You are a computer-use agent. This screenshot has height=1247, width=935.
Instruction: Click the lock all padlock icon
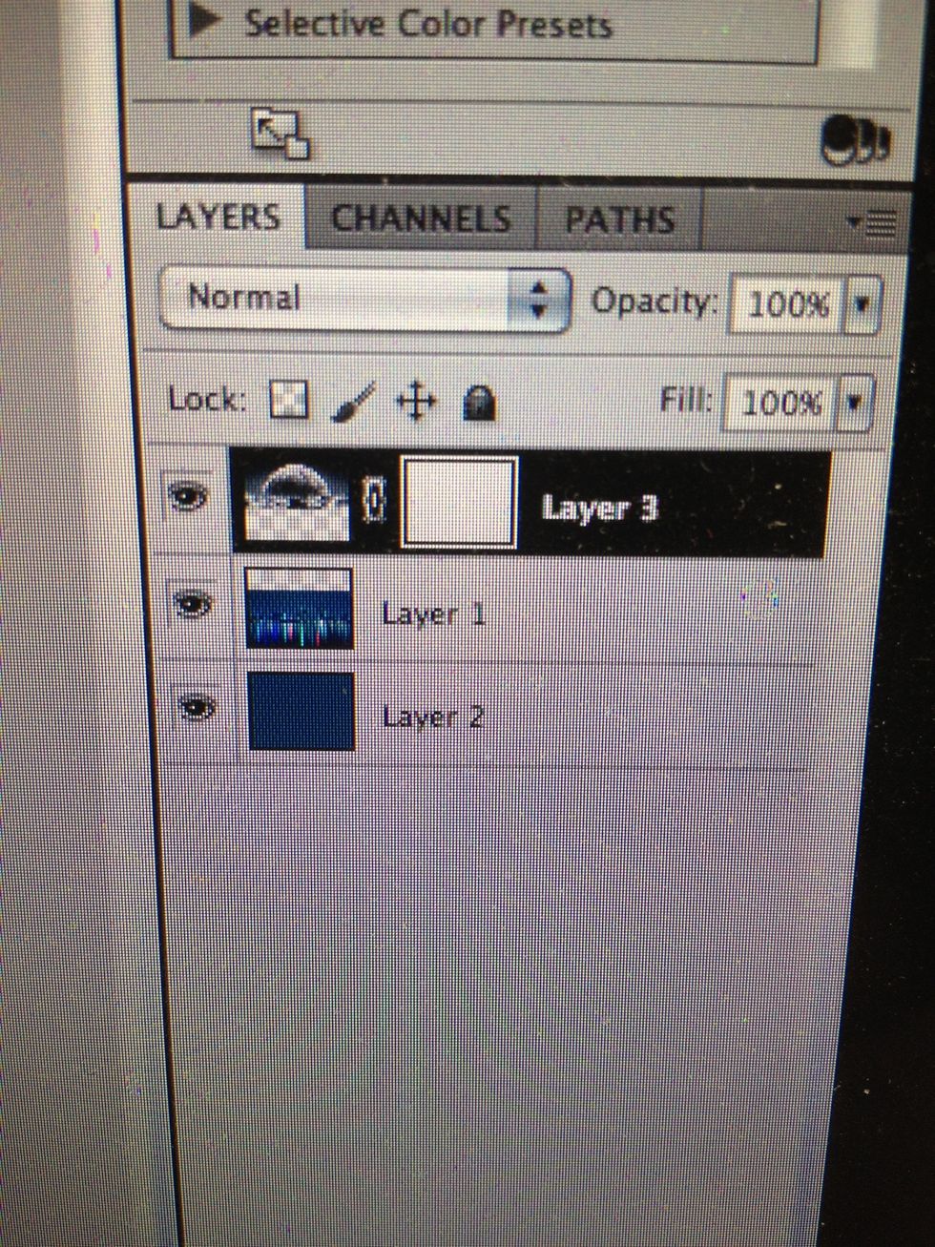tap(479, 405)
